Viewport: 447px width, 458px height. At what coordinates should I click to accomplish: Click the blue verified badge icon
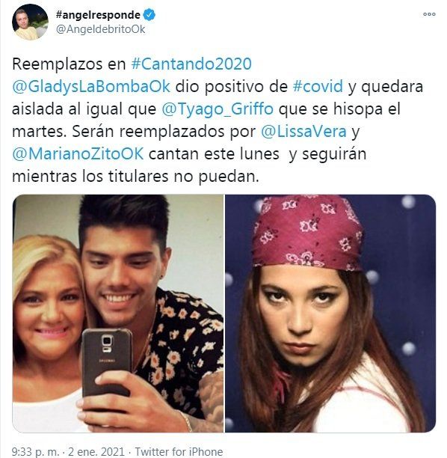149,15
